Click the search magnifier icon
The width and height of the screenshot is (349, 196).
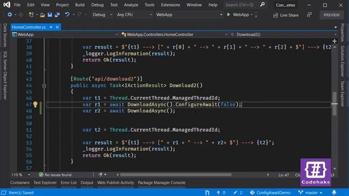[262, 4]
